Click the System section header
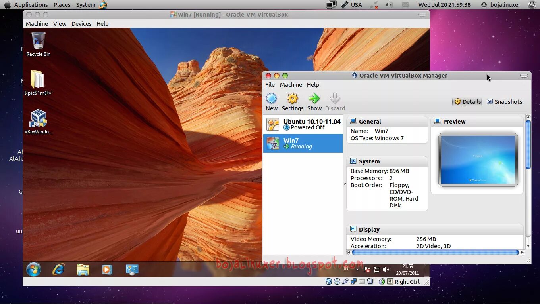The width and height of the screenshot is (540, 304). click(387, 161)
